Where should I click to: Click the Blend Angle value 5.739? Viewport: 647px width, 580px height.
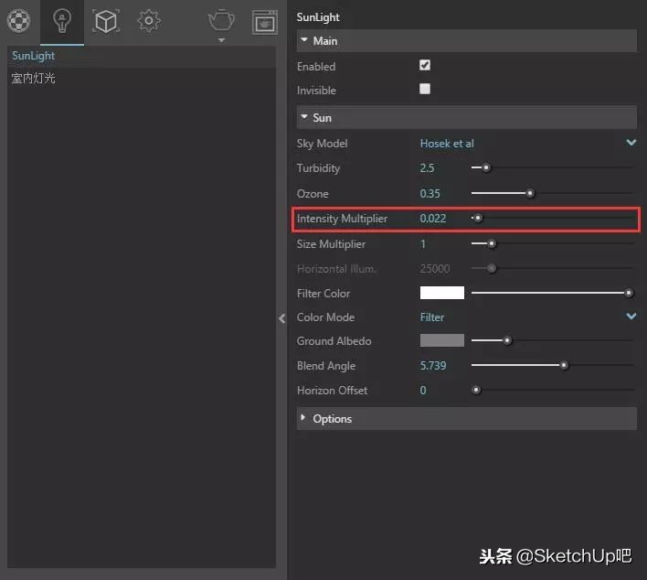click(433, 366)
